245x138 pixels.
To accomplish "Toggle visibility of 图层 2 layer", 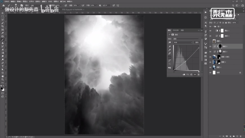I will tap(210, 67).
